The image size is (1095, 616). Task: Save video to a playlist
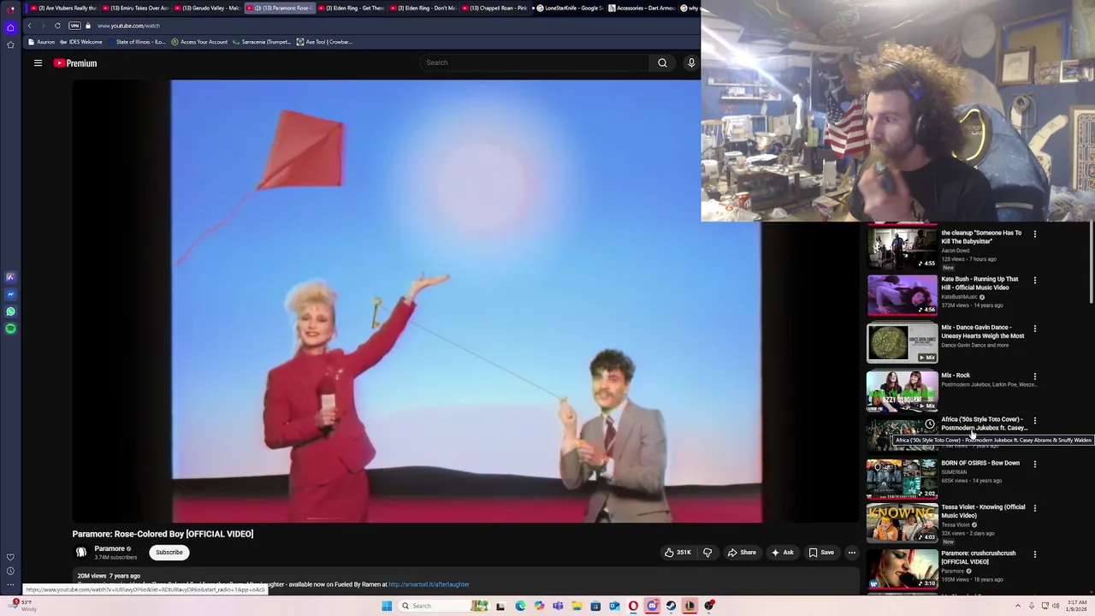(821, 553)
